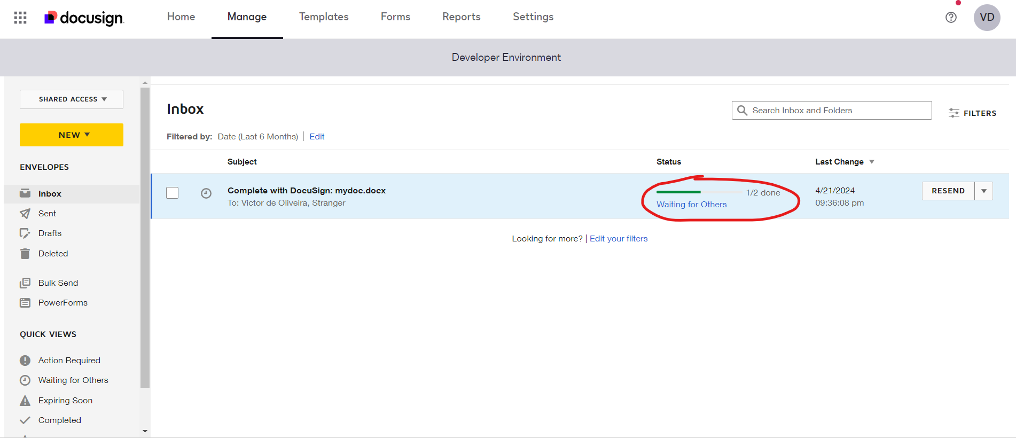Open the Templates tab
1016x438 pixels.
324,17
